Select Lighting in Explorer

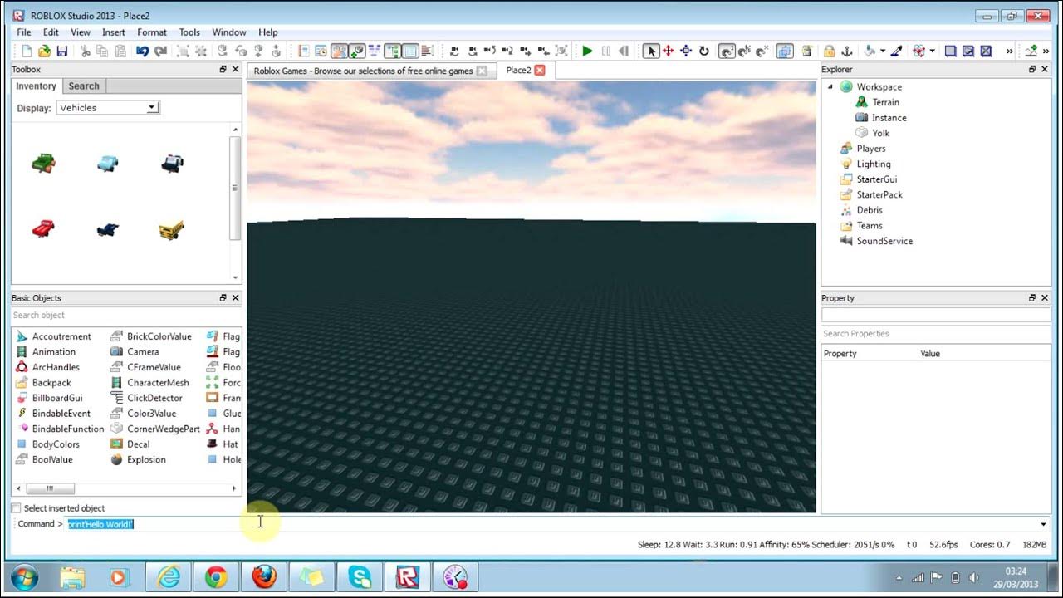[874, 164]
